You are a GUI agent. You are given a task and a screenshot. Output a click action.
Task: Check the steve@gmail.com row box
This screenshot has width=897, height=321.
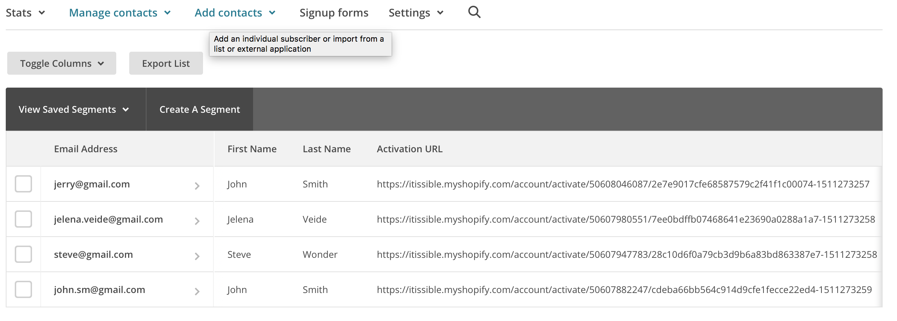coord(23,254)
